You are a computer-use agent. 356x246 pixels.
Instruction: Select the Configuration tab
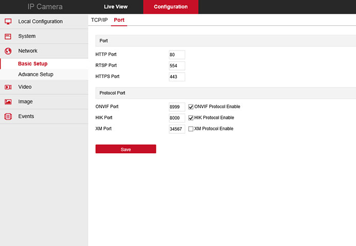pyautogui.click(x=171, y=7)
